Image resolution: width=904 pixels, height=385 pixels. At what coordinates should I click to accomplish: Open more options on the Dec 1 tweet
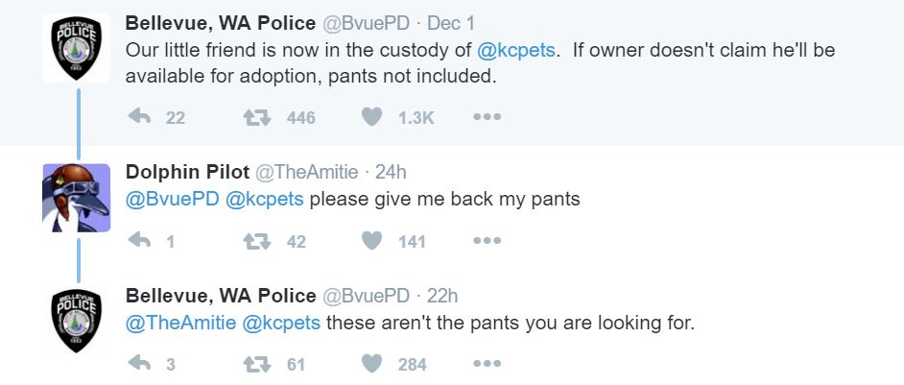(487, 117)
